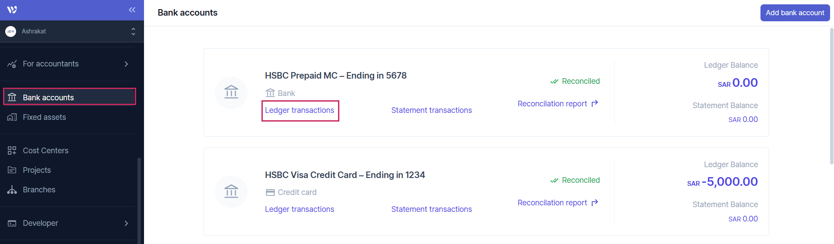Expand the For accountants submenu chevron
834x244 pixels.
coord(126,64)
